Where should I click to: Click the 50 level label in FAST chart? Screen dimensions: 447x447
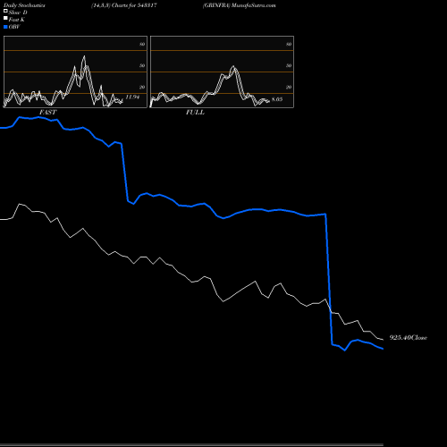[142, 65]
